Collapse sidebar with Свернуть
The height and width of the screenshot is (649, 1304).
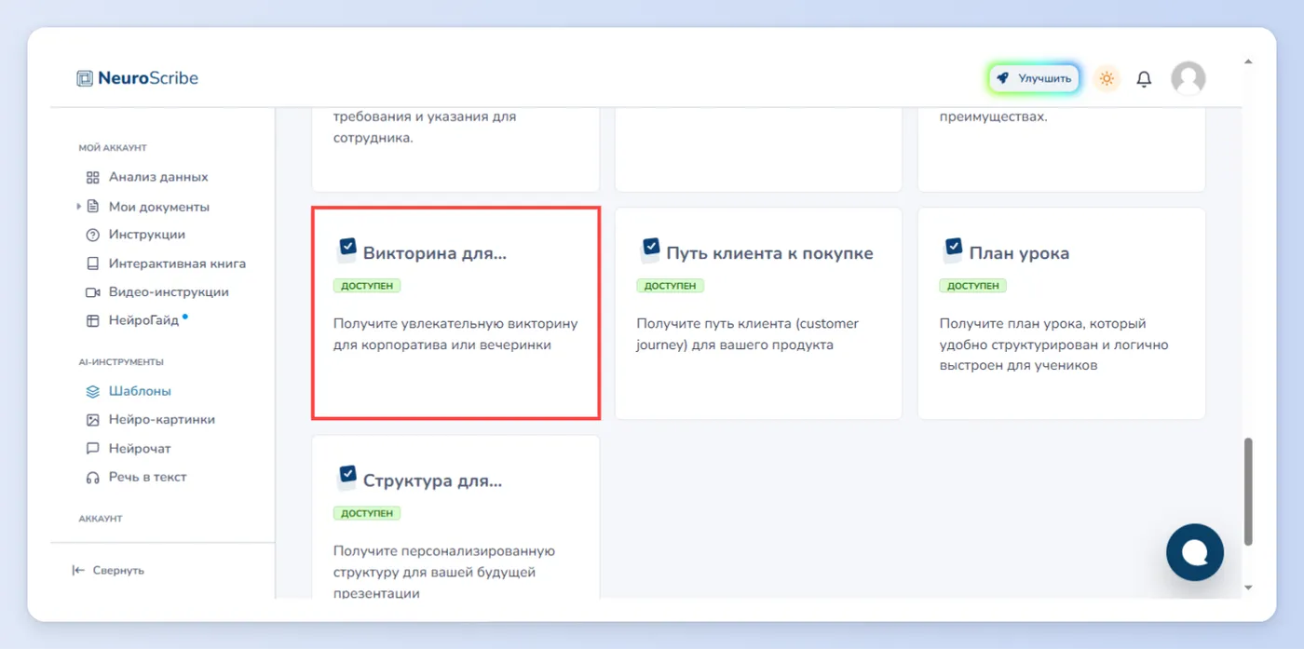(x=108, y=570)
